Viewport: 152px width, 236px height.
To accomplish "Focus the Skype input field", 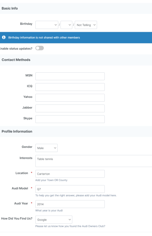I will click(x=70, y=119).
